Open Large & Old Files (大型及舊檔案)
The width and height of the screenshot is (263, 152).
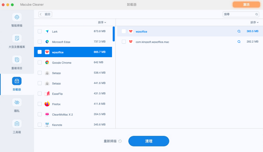tap(17, 41)
